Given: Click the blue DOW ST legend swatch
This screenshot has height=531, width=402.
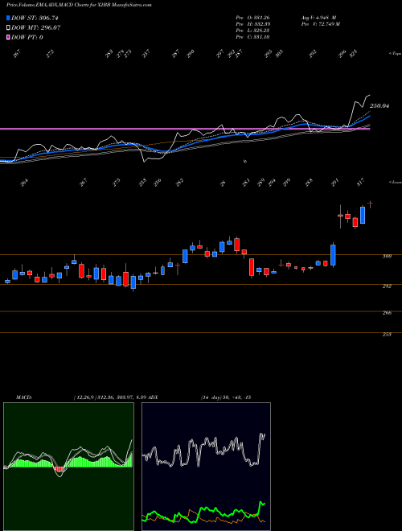Looking at the screenshot, I should point(9,19).
